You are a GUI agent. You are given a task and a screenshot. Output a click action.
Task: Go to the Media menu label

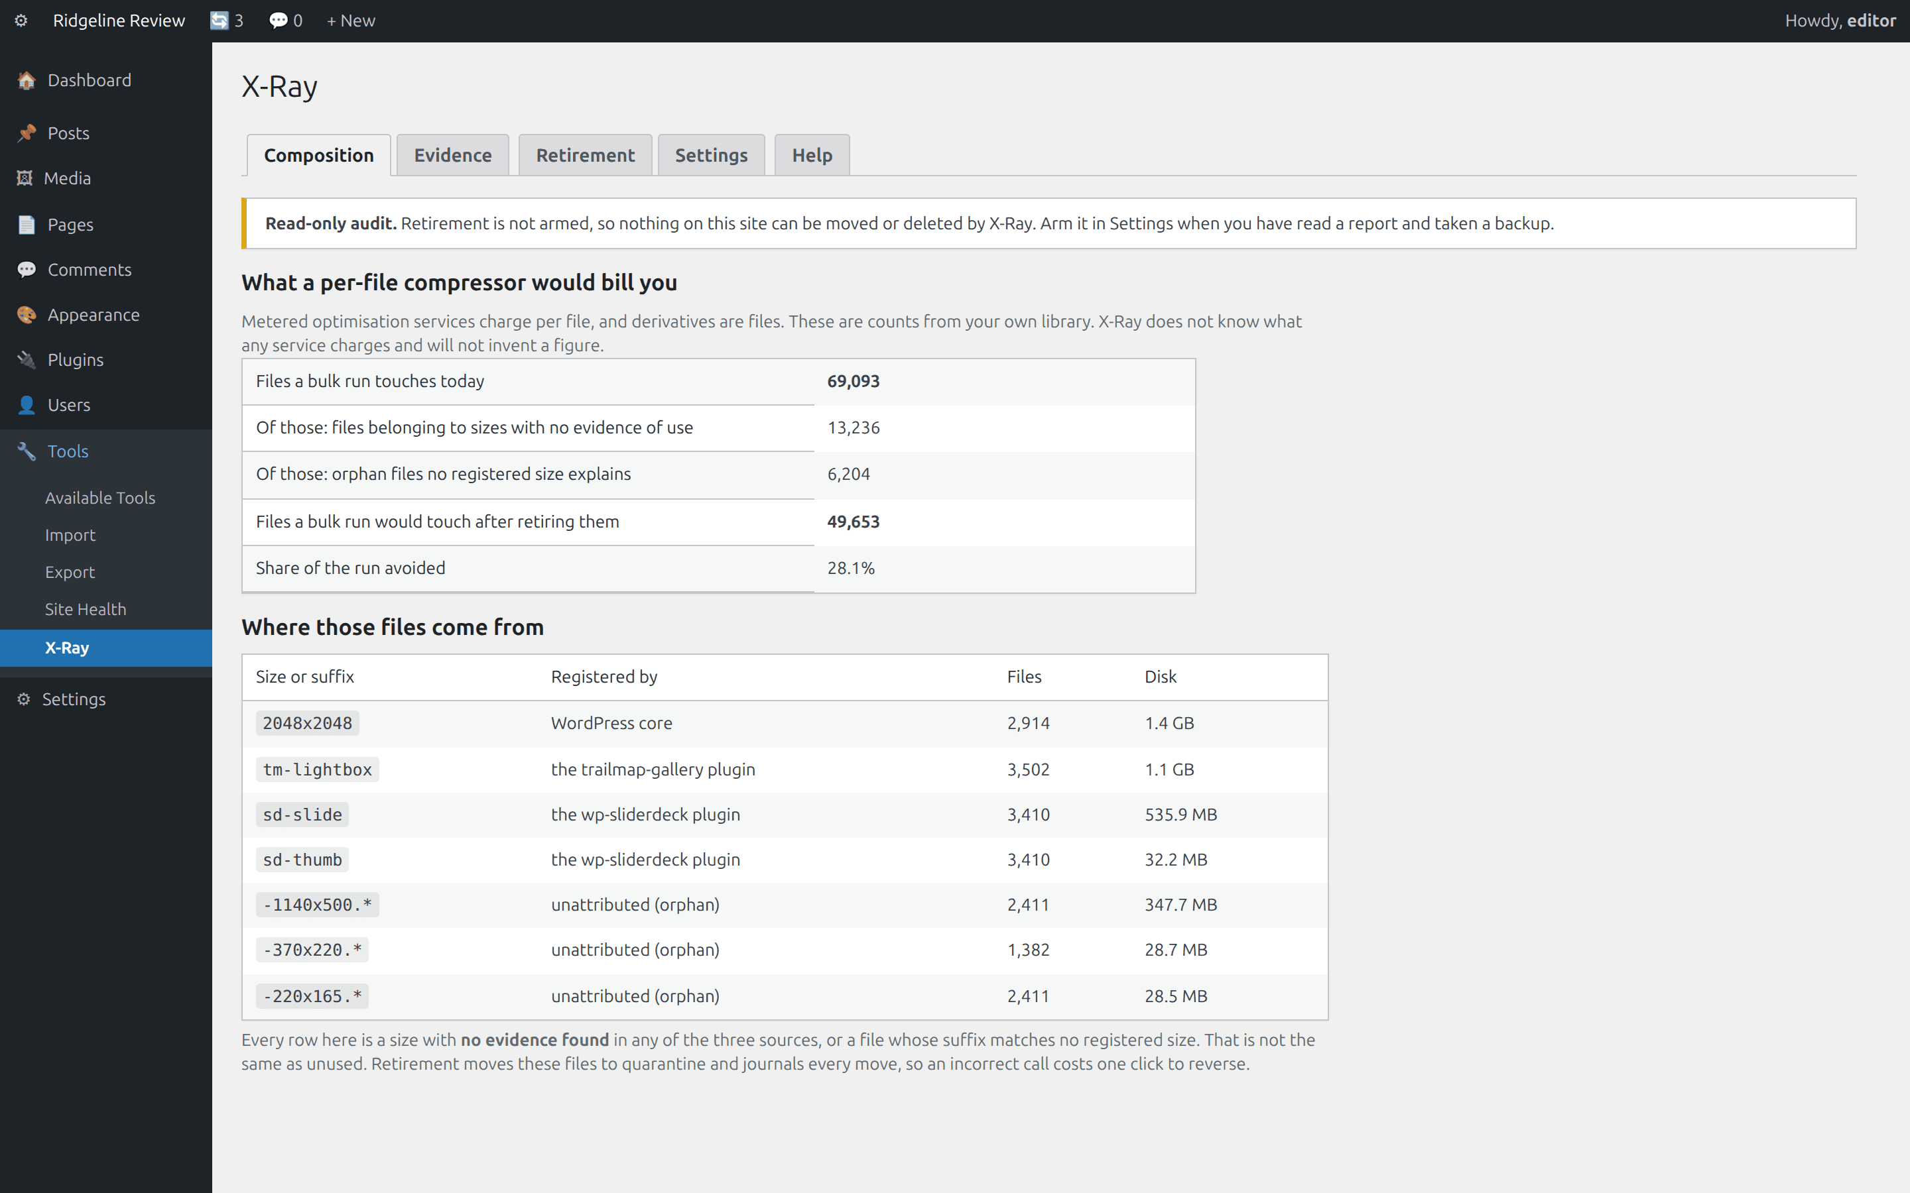(x=68, y=178)
